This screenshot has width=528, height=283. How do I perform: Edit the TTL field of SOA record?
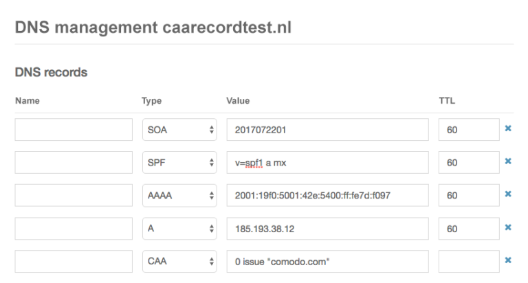click(x=469, y=130)
